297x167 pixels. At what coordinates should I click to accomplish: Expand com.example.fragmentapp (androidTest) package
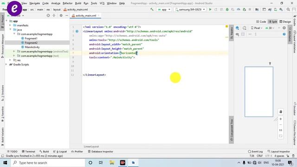tap(14, 51)
